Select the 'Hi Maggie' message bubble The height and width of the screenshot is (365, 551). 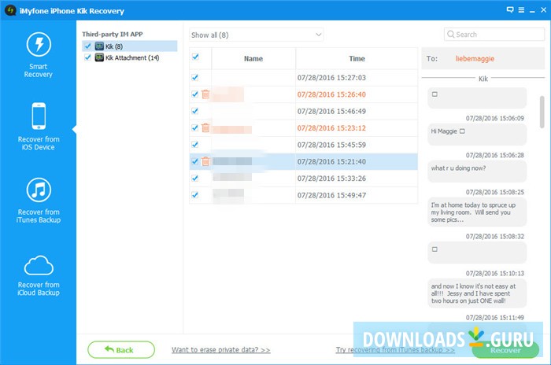tap(477, 135)
